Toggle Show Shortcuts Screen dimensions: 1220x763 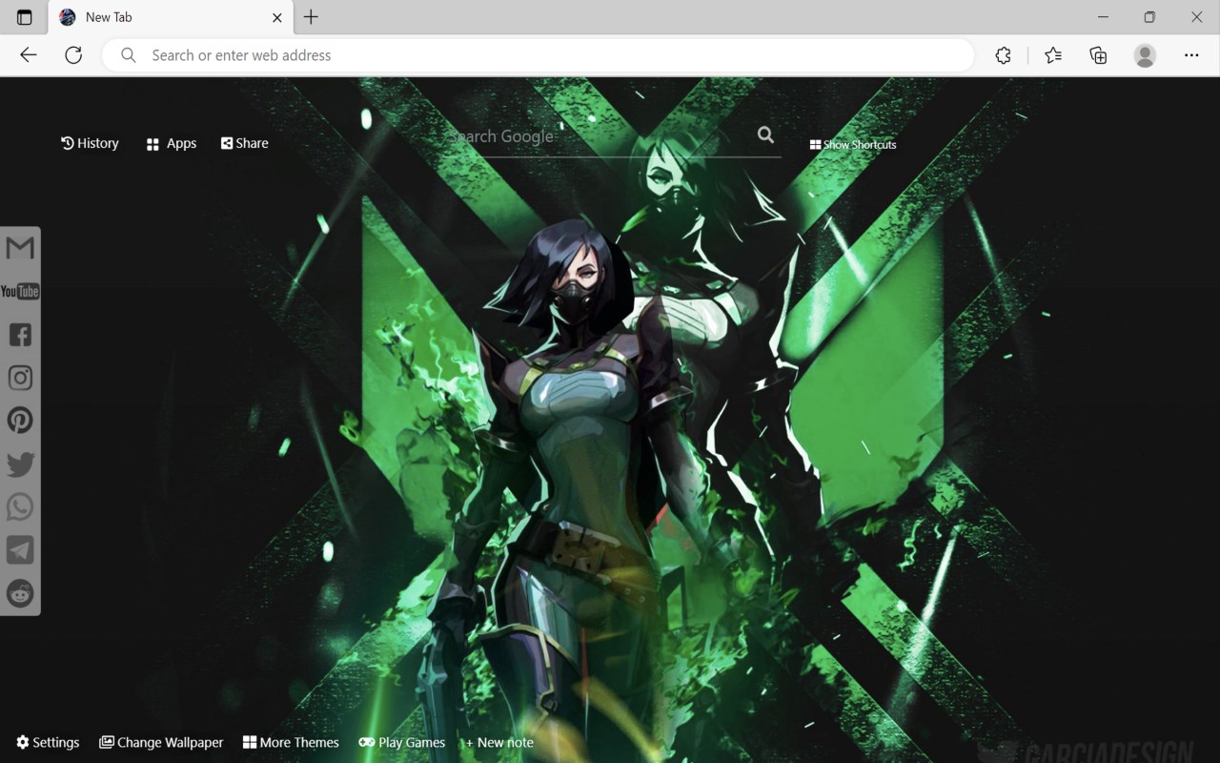[x=853, y=145]
